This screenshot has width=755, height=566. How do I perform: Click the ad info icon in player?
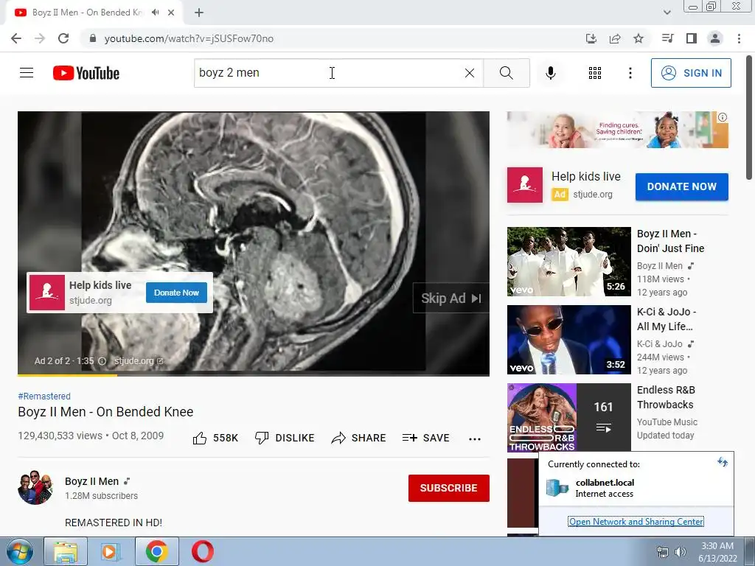102,361
